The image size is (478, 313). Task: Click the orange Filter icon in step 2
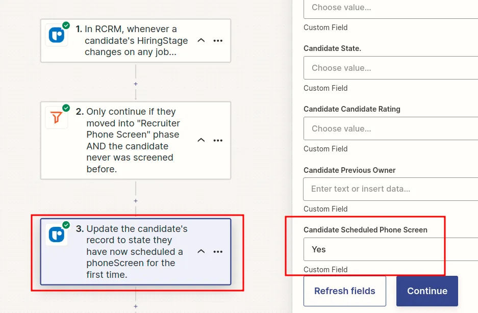pos(56,117)
